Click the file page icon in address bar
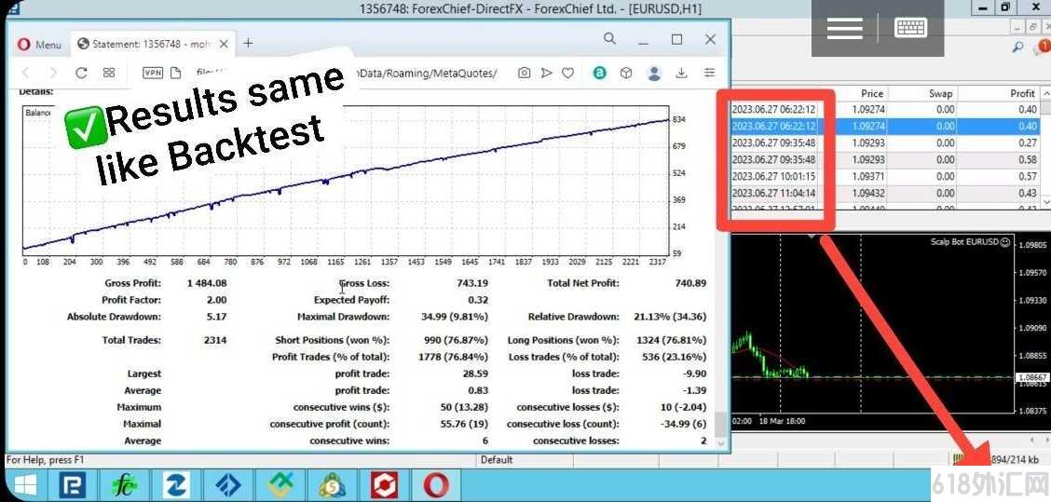1051x502 pixels. click(176, 73)
